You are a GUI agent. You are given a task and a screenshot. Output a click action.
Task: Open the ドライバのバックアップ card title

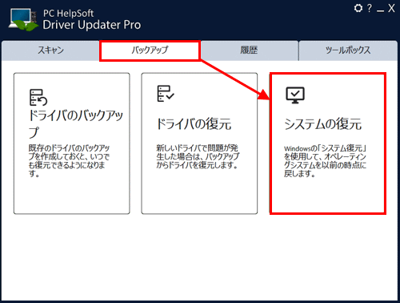tap(76, 123)
